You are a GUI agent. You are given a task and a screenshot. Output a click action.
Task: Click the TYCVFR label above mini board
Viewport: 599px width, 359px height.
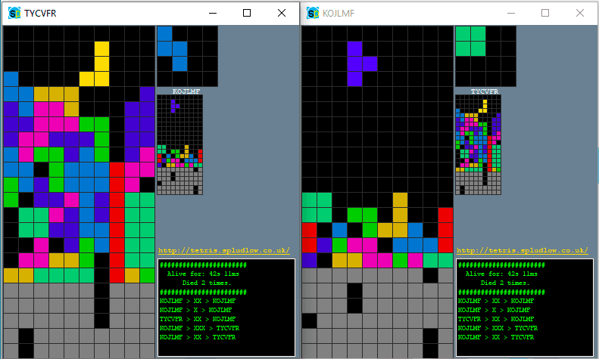coord(485,91)
